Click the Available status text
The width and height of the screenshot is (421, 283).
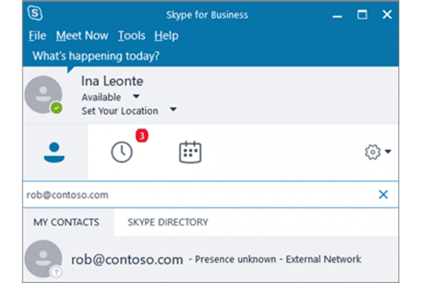pos(101,97)
